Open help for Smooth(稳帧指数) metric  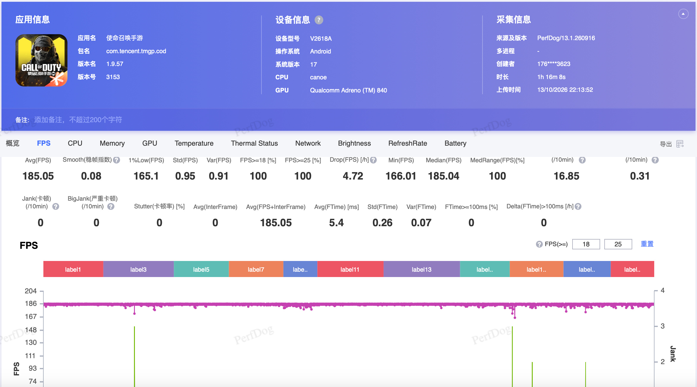(x=116, y=160)
